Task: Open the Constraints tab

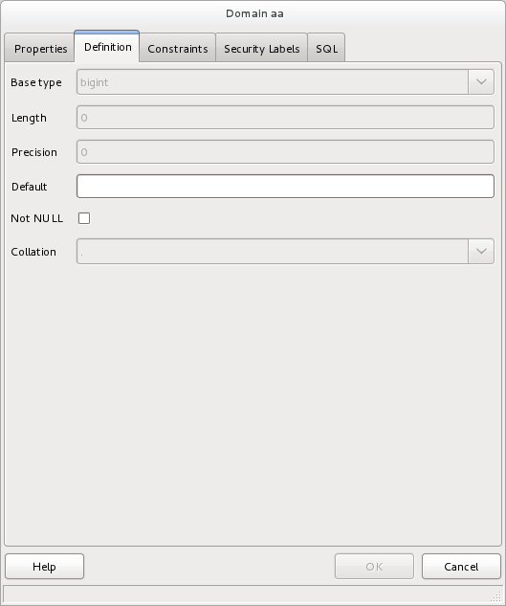Action: click(x=177, y=48)
